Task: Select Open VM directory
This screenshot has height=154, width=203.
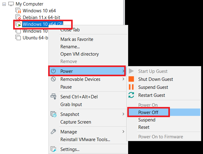Action: coord(79,54)
